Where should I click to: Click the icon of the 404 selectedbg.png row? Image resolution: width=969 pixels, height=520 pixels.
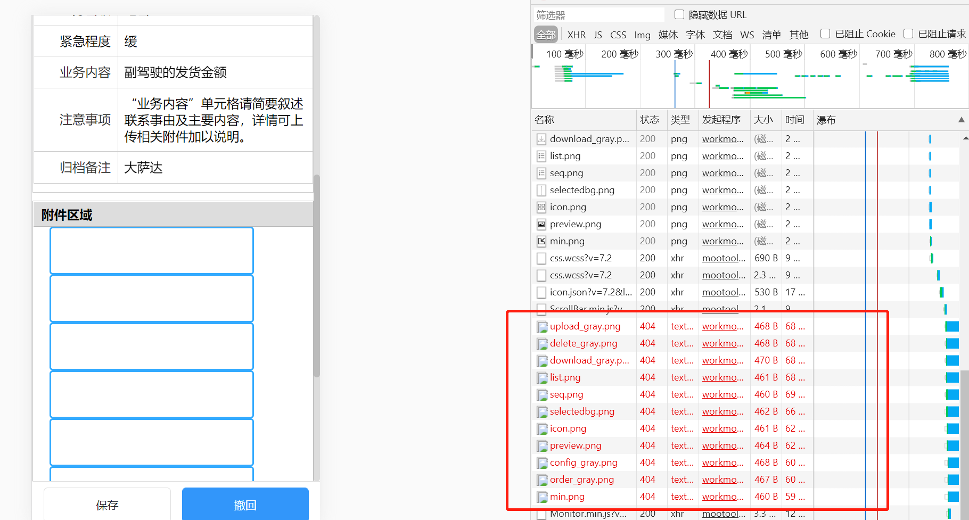[542, 411]
